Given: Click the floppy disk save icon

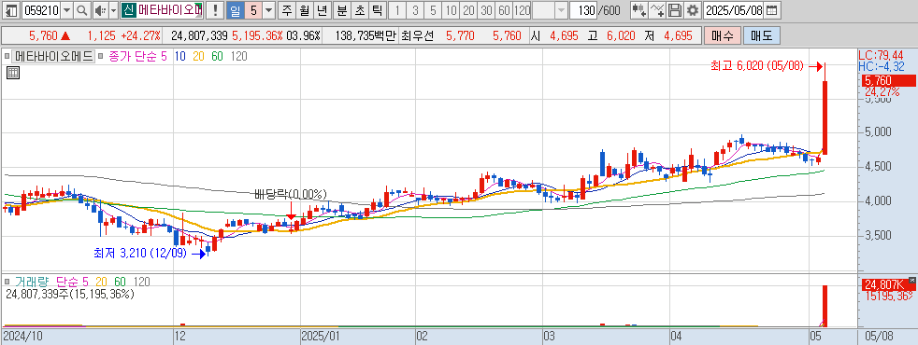Looking at the screenshot, I should (675, 10).
